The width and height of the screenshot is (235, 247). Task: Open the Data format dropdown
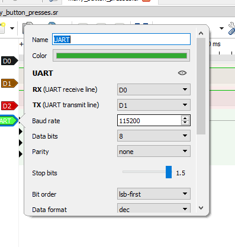point(154,208)
